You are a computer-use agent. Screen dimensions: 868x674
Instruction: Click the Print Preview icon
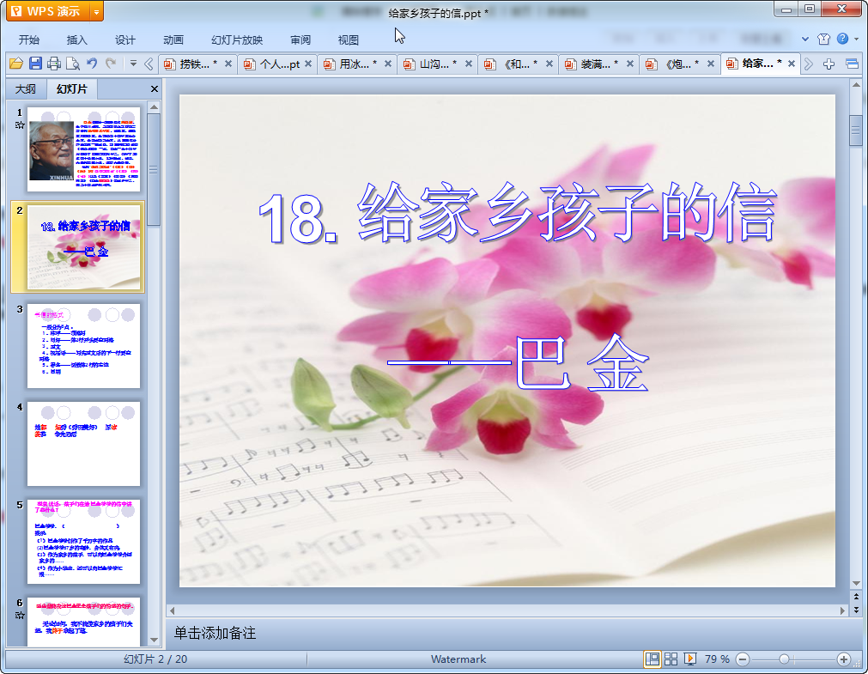(x=72, y=64)
